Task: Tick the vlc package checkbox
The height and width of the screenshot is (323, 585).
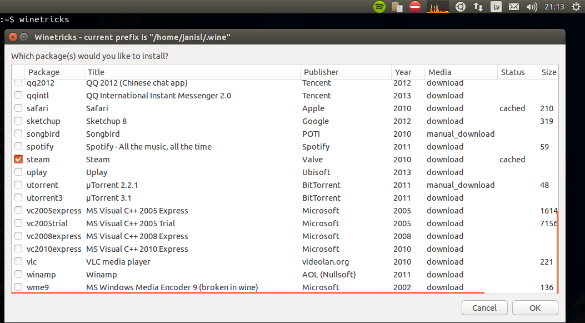Action: [x=18, y=262]
